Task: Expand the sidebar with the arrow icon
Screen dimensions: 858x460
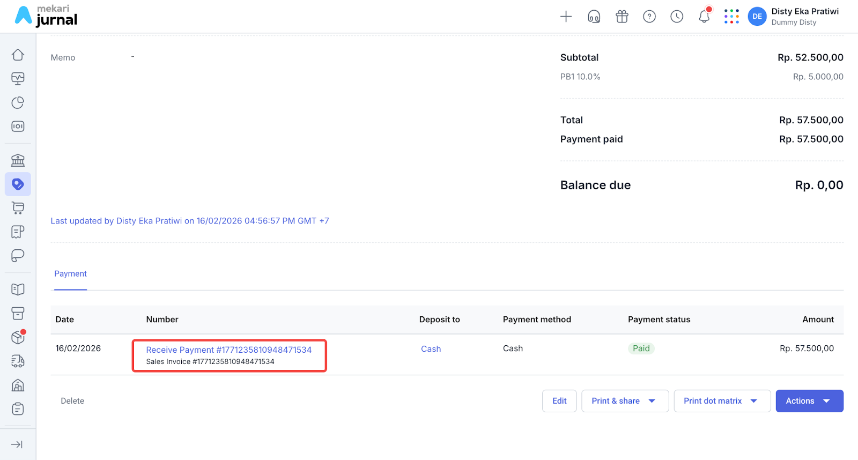Action: pos(17,444)
